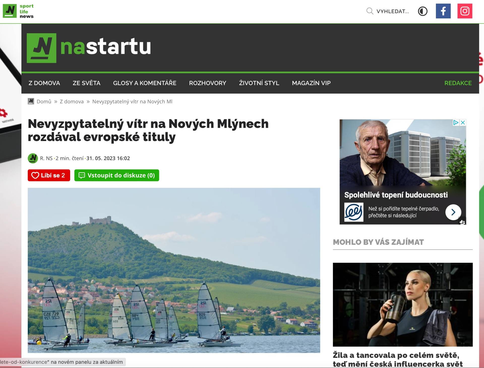
Task: Click the sport life news logo
Action: (x=18, y=11)
